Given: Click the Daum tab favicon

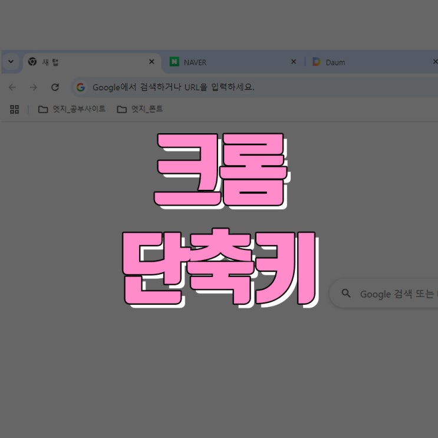Looking at the screenshot, I should (x=317, y=62).
